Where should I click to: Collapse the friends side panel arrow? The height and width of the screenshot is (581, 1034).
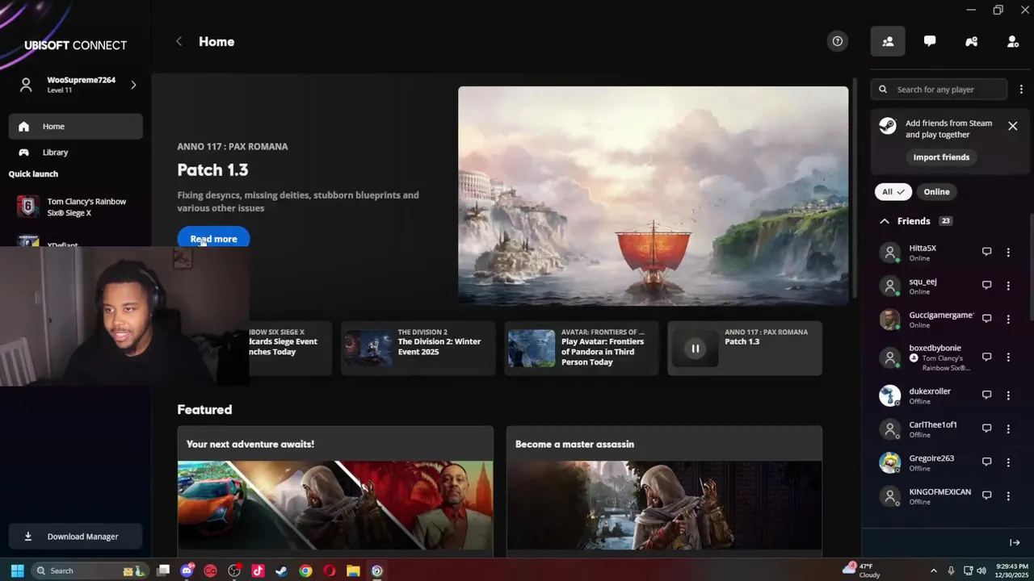coord(1015,542)
